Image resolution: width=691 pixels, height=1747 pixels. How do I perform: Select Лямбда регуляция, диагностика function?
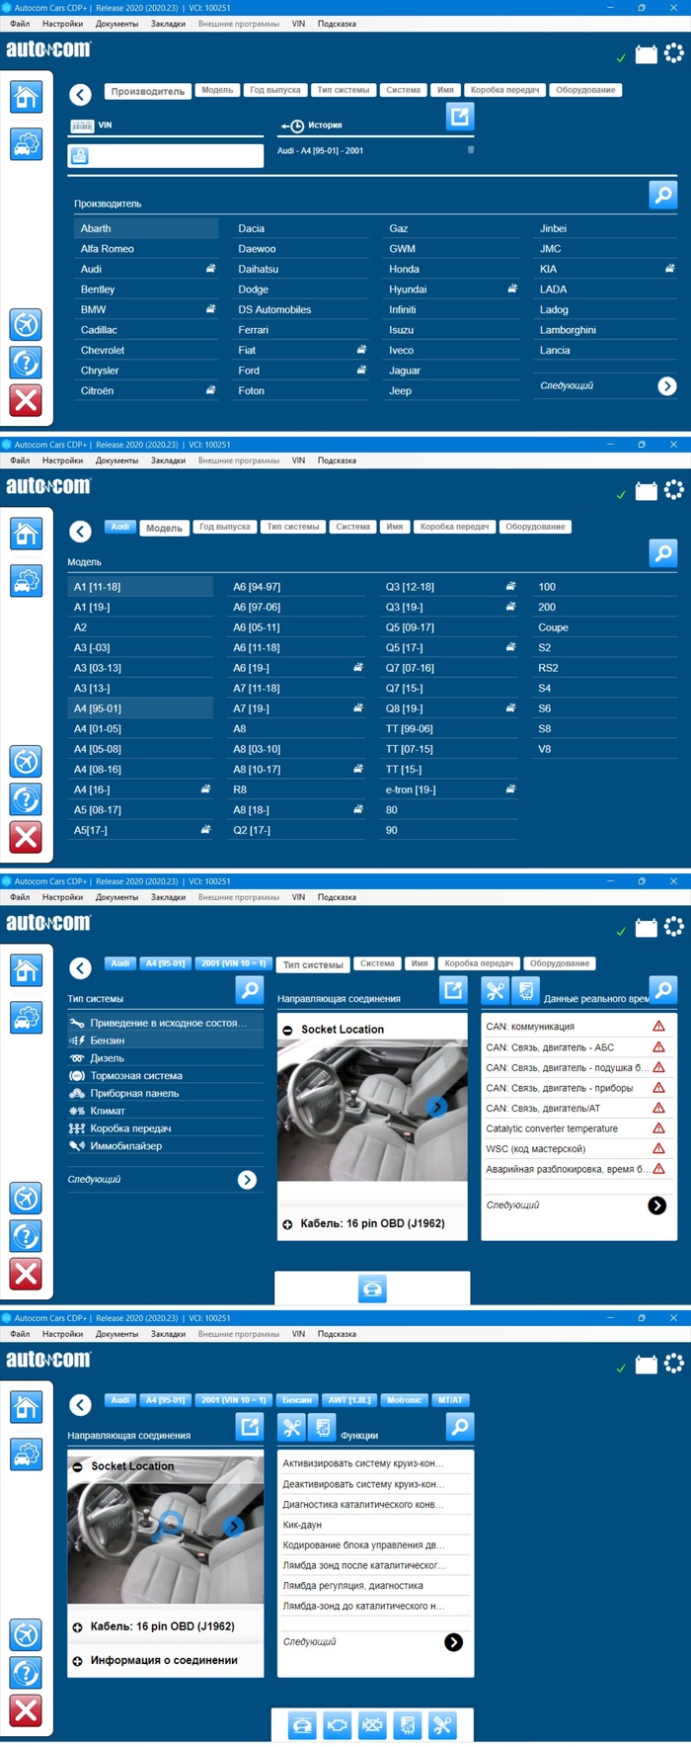[x=375, y=1586]
